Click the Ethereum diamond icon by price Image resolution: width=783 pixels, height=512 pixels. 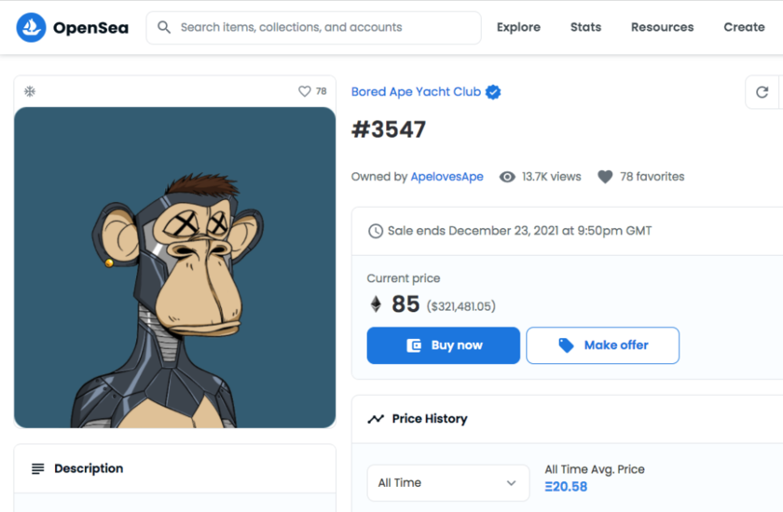377,304
